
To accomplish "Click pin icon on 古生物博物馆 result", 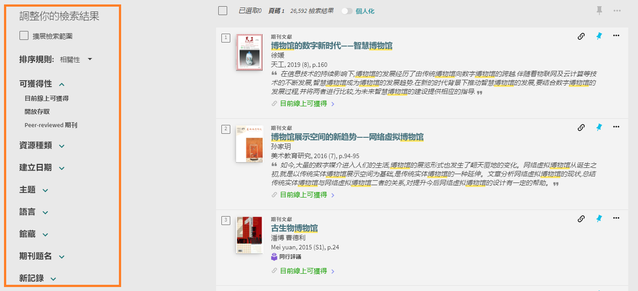I will point(599,218).
